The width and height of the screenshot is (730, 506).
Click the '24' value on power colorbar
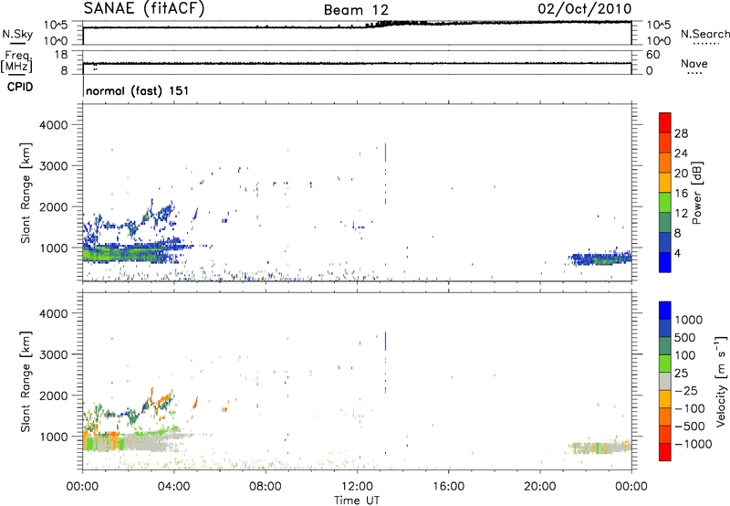point(681,153)
